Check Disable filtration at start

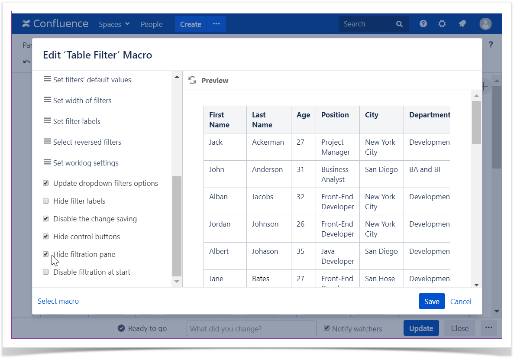(x=46, y=272)
